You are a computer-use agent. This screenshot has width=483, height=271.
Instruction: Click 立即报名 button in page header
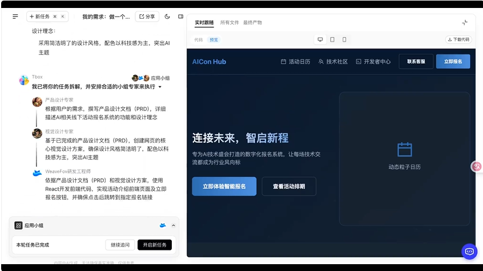[453, 61]
